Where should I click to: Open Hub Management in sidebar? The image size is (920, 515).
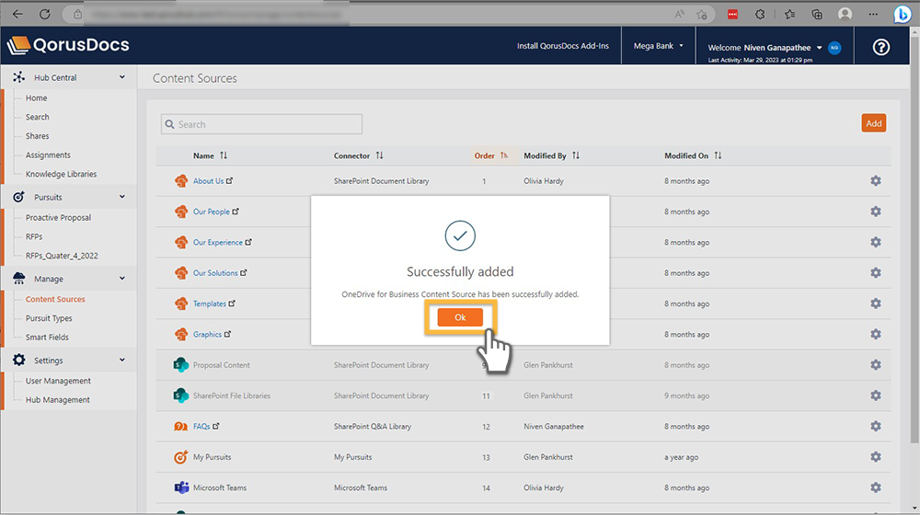[57, 399]
